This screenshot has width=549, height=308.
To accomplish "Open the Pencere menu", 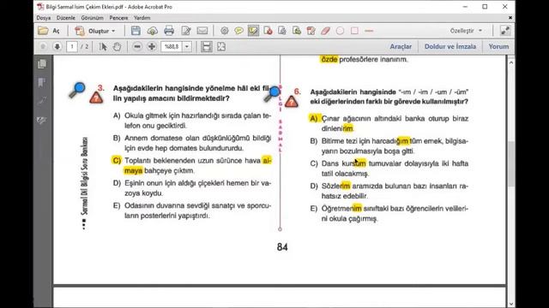I will click(x=118, y=18).
